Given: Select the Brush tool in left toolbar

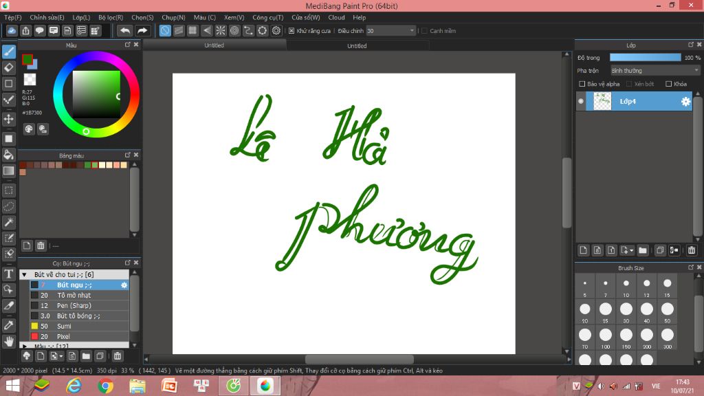Looking at the screenshot, I should pos(8,52).
